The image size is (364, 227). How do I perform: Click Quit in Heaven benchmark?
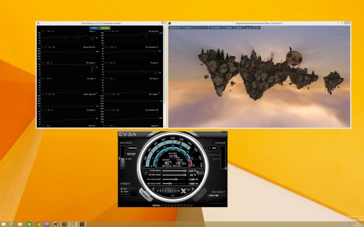pyautogui.click(x=257, y=28)
